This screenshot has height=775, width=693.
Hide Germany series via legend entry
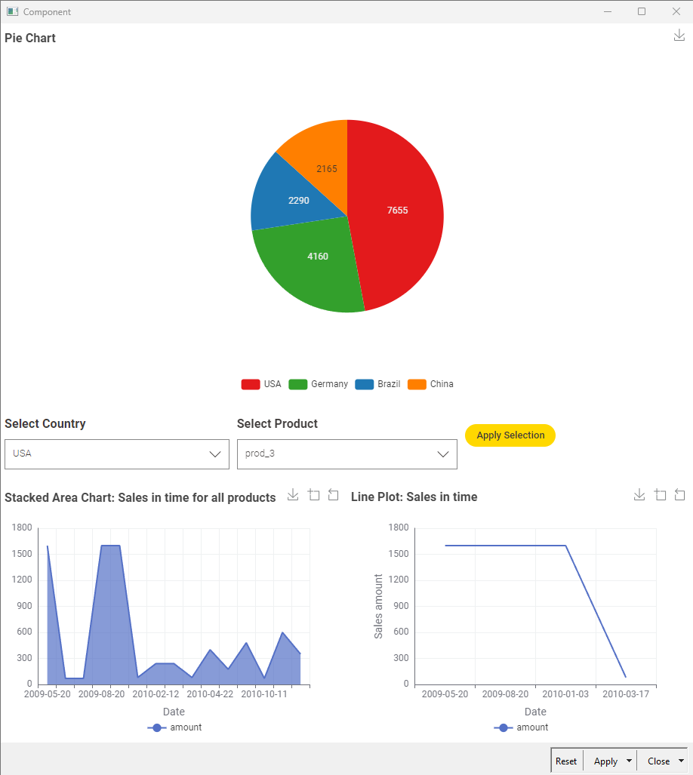319,384
